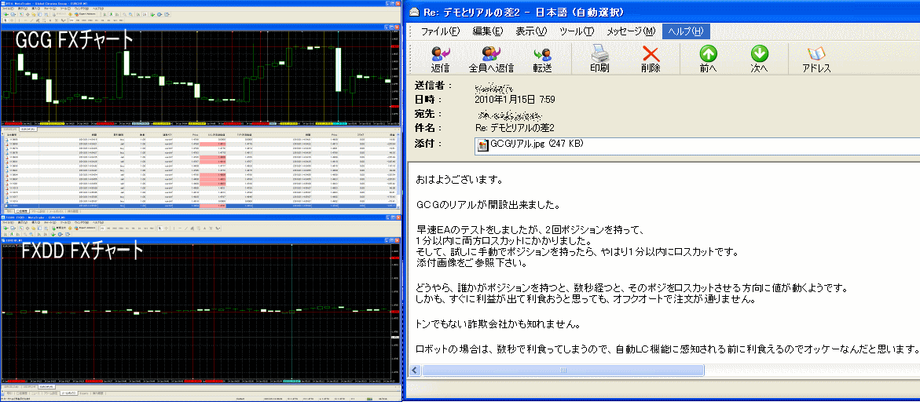Click the 宛先 label
Screen dimensions: 920x402
[x=427, y=114]
